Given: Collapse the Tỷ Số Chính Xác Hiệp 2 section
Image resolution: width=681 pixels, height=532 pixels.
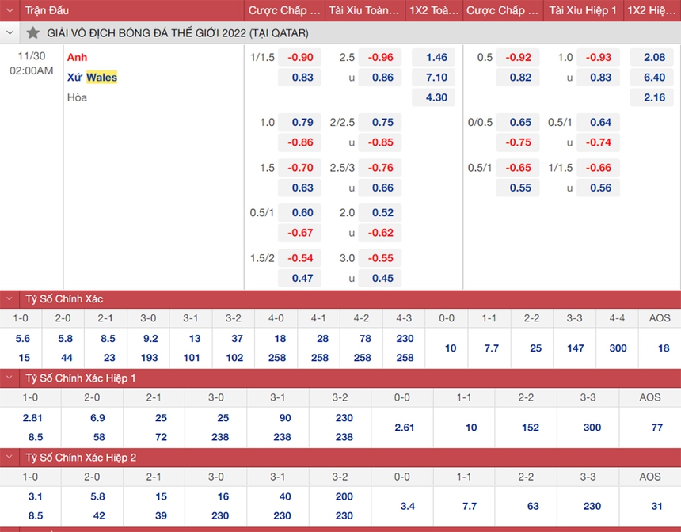Looking at the screenshot, I should pyautogui.click(x=9, y=458).
